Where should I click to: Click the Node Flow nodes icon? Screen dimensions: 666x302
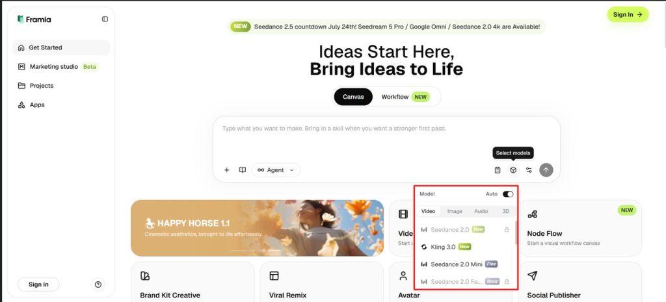click(x=532, y=214)
